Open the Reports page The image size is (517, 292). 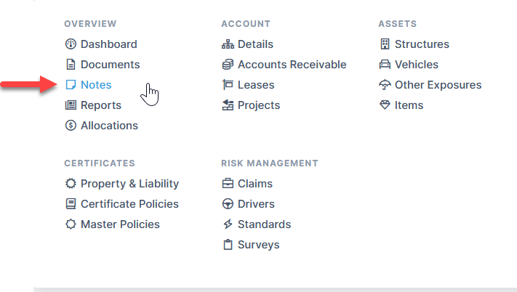coord(100,105)
